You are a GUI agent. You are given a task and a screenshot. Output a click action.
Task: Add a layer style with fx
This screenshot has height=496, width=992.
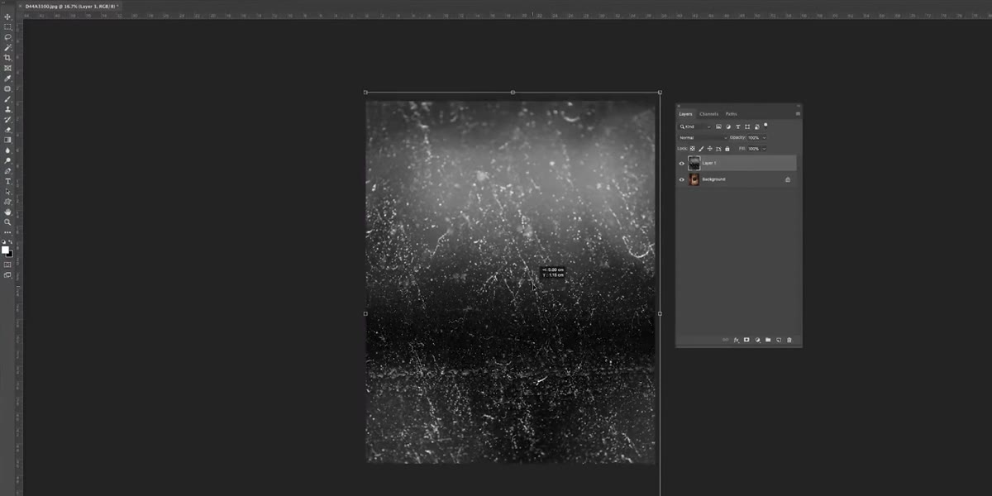(x=736, y=340)
